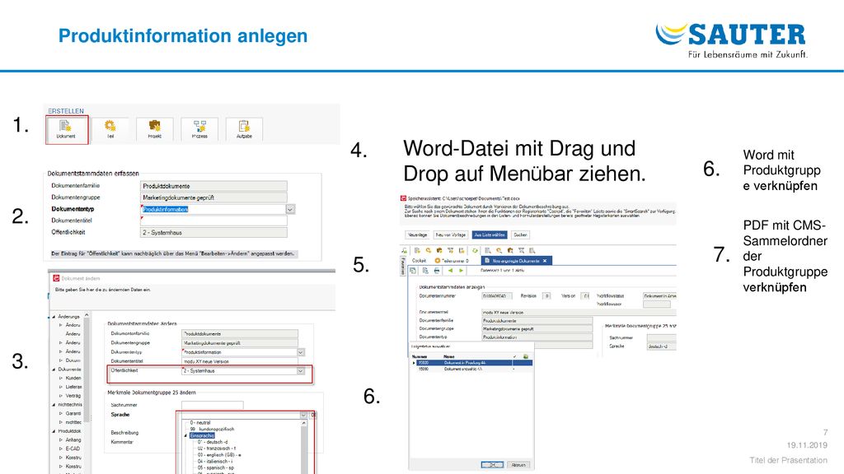Collapse the Einsprachig group in language list
Screen dimensions: 844x474
(x=185, y=436)
